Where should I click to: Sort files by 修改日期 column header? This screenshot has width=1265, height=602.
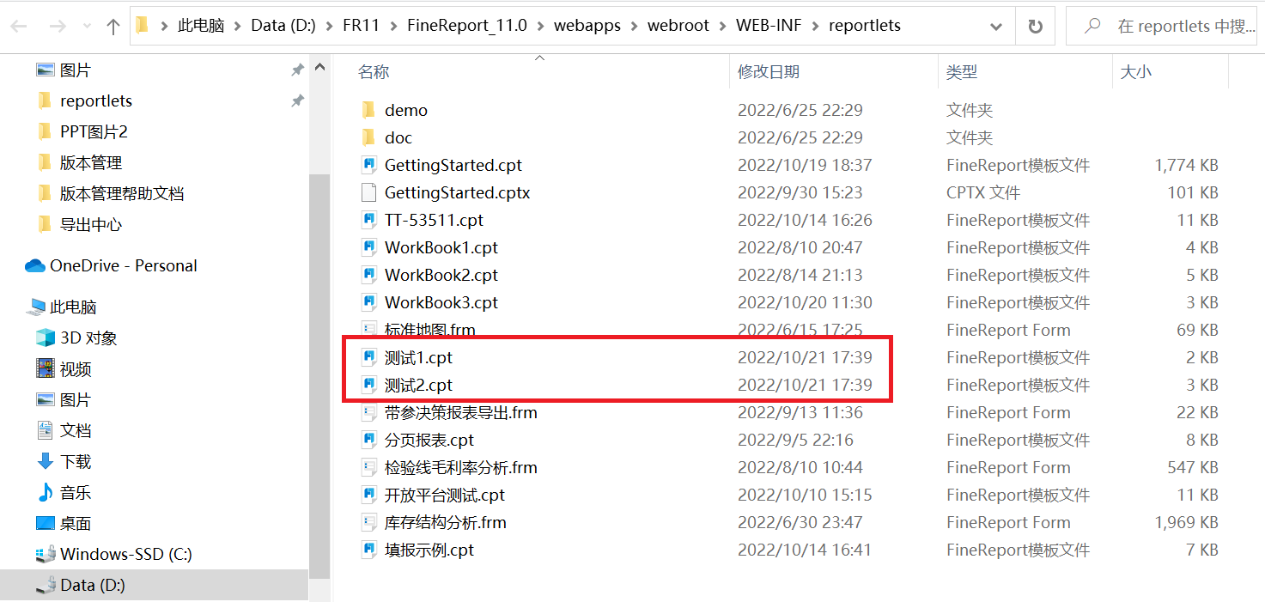click(x=768, y=72)
